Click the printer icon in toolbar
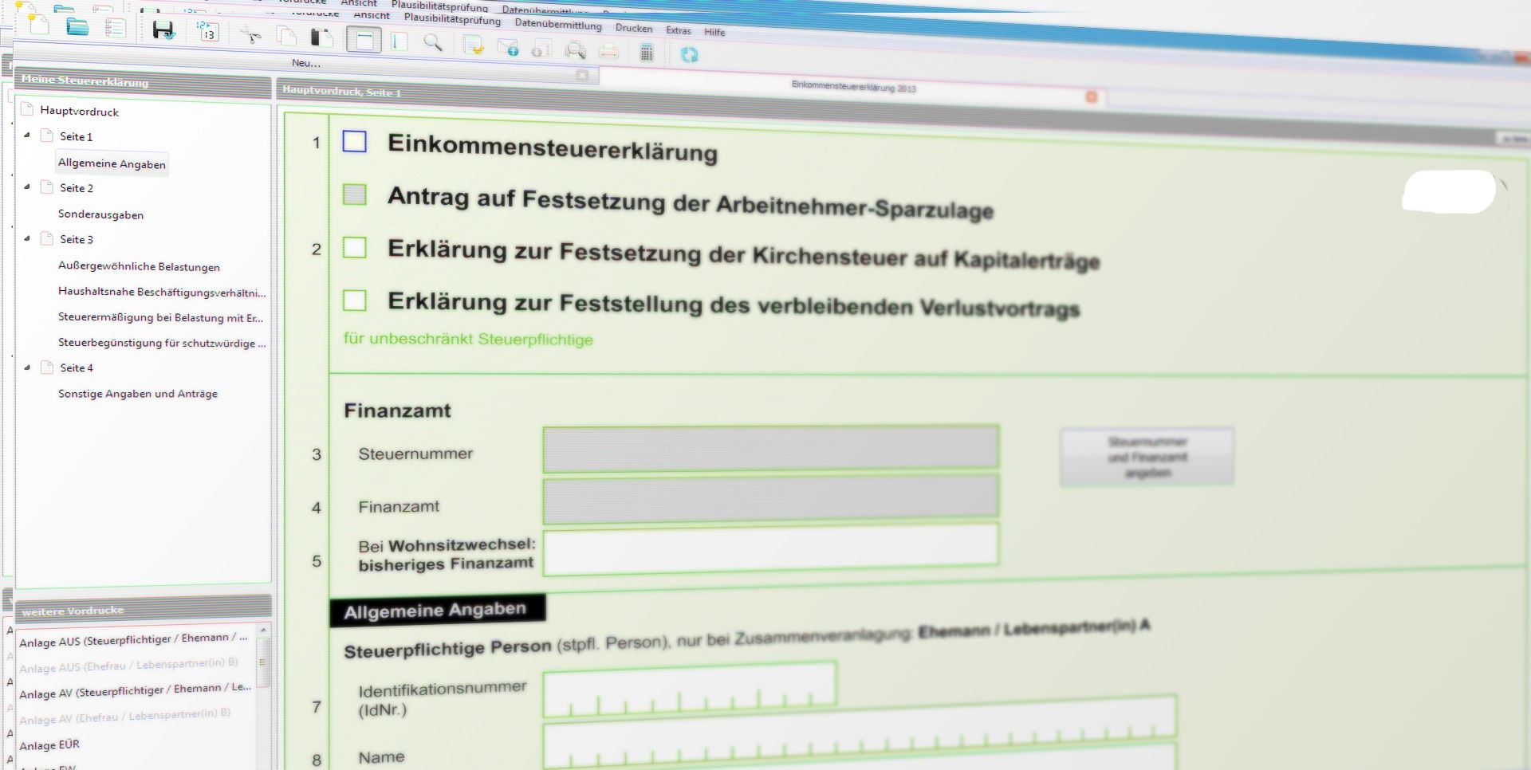The height and width of the screenshot is (770, 1531). (609, 52)
